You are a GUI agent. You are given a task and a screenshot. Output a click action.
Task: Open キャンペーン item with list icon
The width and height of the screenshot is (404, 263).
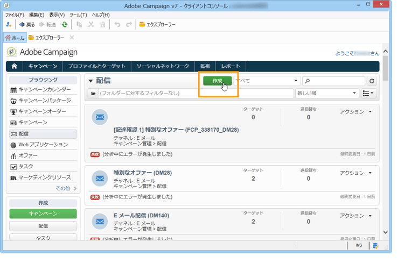43,122
